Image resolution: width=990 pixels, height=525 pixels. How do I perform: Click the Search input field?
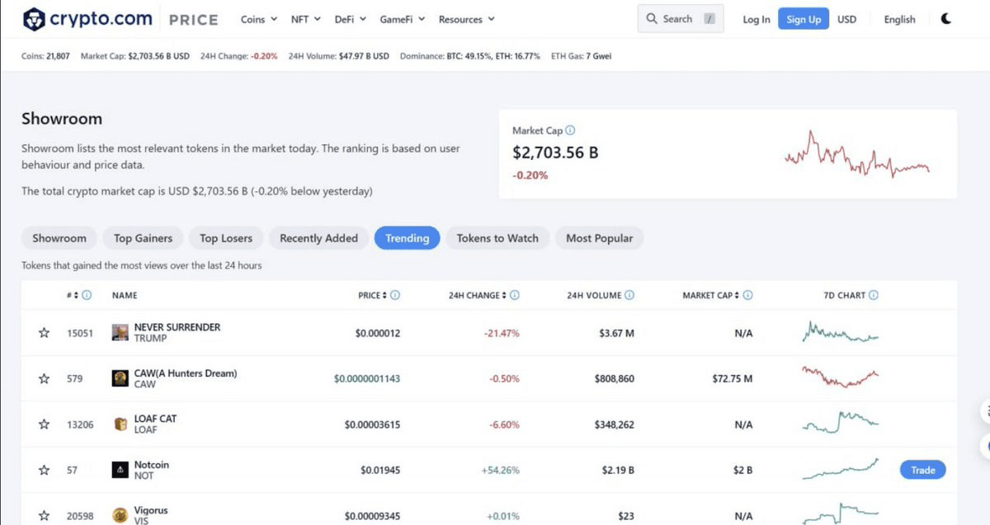click(680, 19)
